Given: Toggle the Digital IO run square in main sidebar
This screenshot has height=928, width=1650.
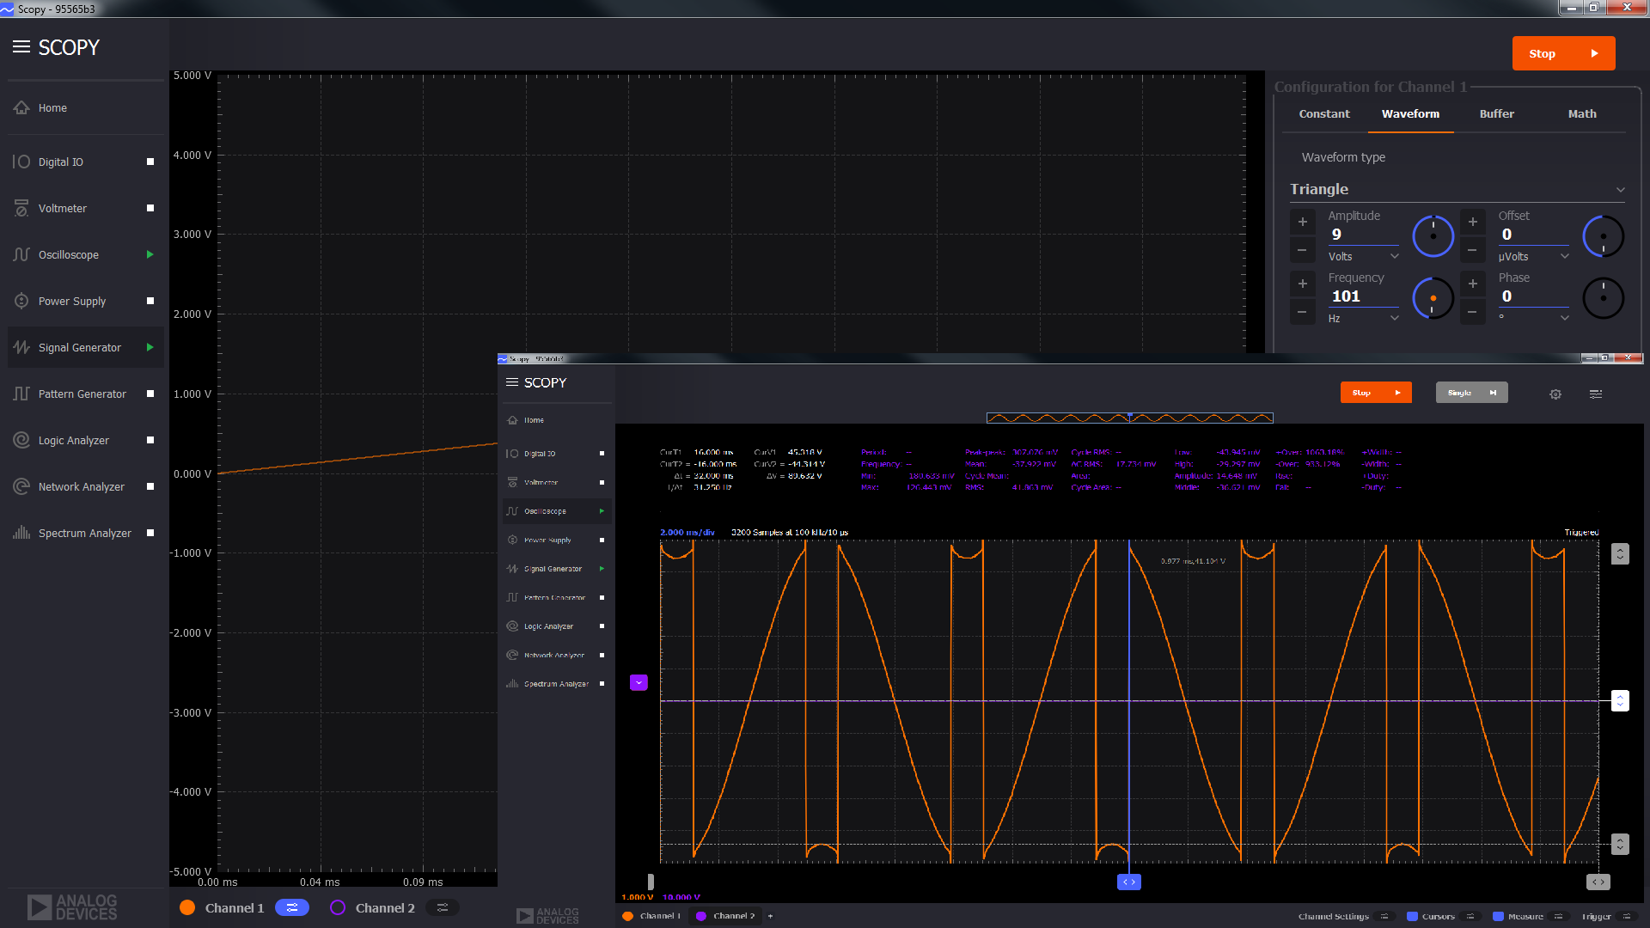Looking at the screenshot, I should click(150, 162).
